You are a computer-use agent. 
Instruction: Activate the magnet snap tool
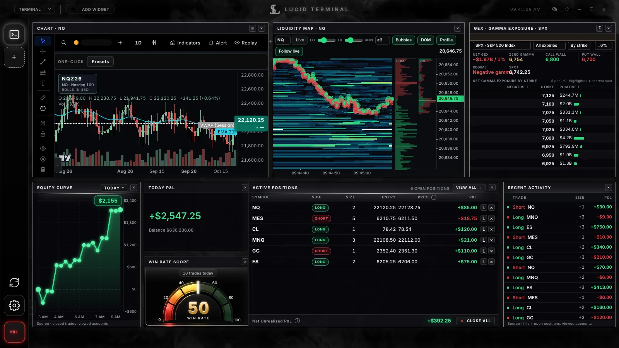pyautogui.click(x=43, y=123)
